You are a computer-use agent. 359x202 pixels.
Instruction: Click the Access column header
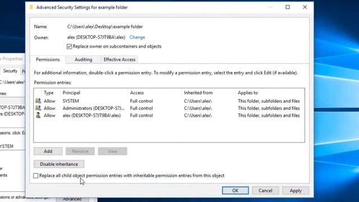coord(137,93)
